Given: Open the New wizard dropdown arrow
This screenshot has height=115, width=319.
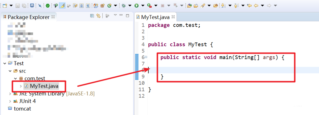Looking at the screenshot, I should [11, 6].
